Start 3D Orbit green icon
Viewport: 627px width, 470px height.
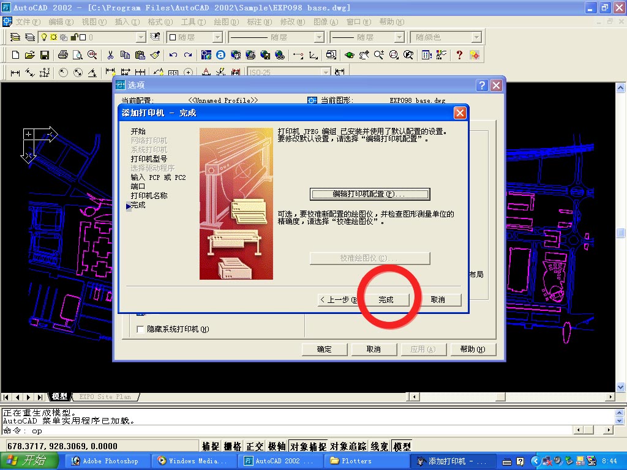tap(350, 54)
